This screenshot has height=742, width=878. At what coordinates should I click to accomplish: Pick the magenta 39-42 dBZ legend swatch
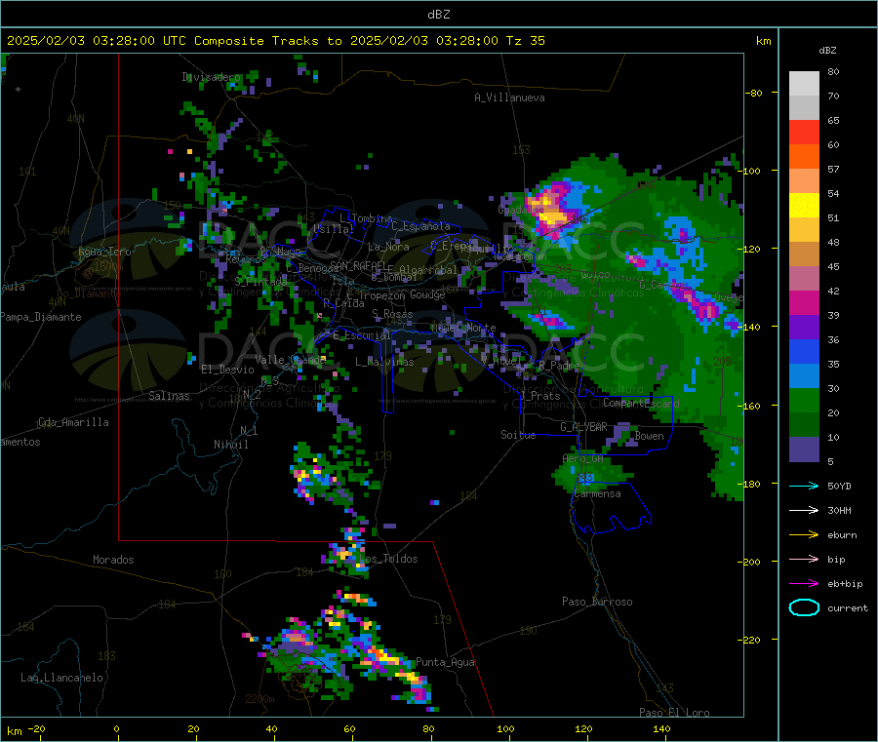[x=804, y=302]
